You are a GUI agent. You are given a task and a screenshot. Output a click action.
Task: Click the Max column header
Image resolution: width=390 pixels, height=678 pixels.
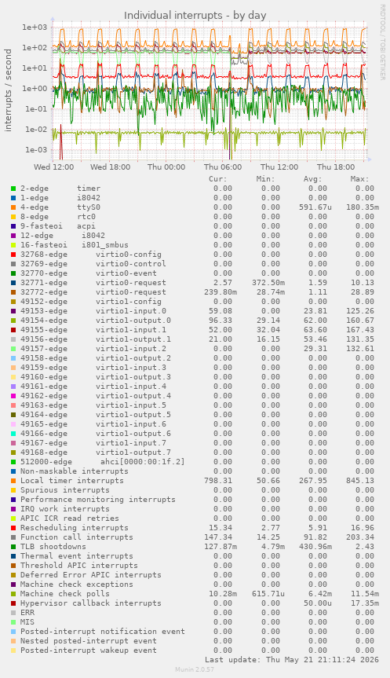359,179
